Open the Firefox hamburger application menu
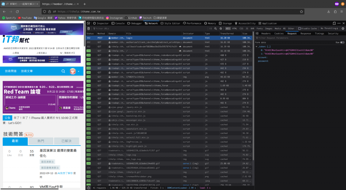 (342, 11)
